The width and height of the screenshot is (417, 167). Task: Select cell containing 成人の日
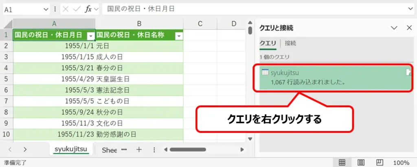click(x=139, y=57)
